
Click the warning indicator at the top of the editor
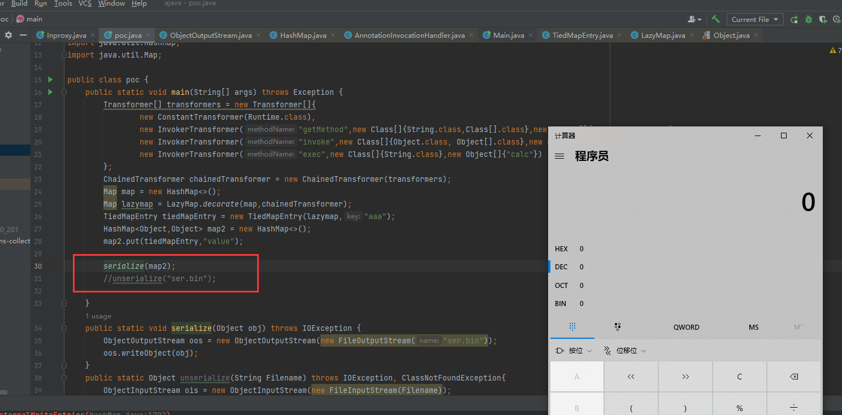pos(835,50)
